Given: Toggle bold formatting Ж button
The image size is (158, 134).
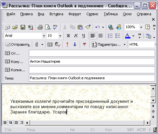Looking at the screenshot, I should tap(68, 36).
